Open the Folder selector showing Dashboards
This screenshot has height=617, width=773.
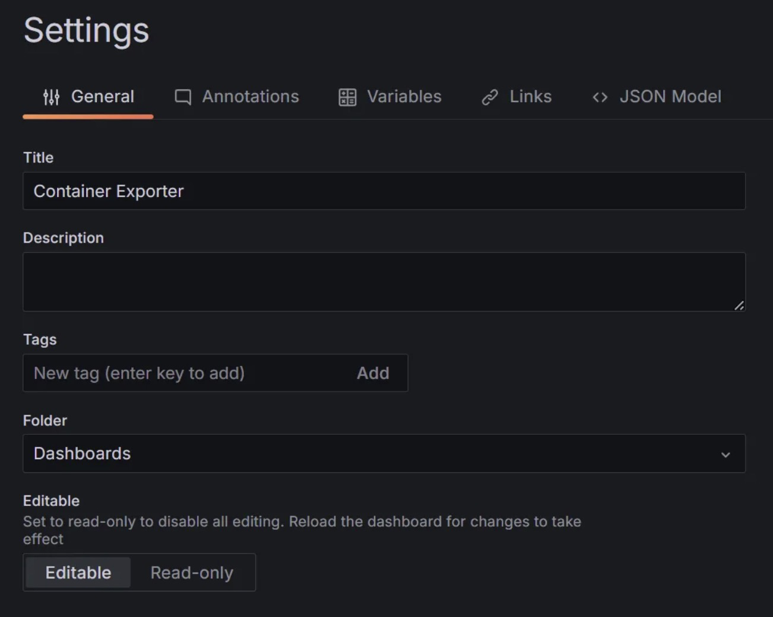click(x=356, y=454)
